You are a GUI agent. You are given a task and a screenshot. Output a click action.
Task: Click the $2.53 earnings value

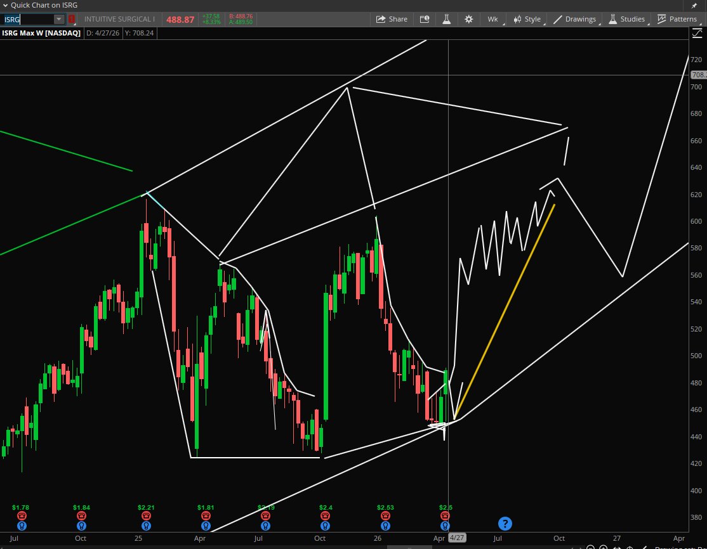(x=385, y=507)
